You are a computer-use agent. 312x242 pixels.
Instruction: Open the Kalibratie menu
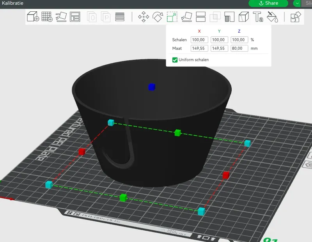coord(12,3)
